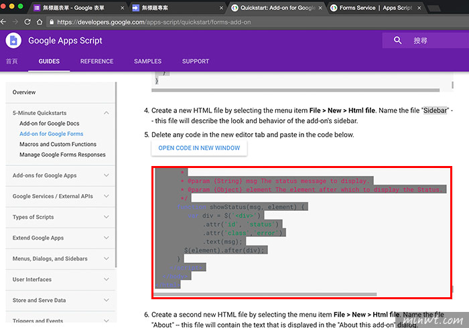469x328 pixels.
Task: Click the .attr('class', 'error') code line
Action: pyautogui.click(x=243, y=233)
